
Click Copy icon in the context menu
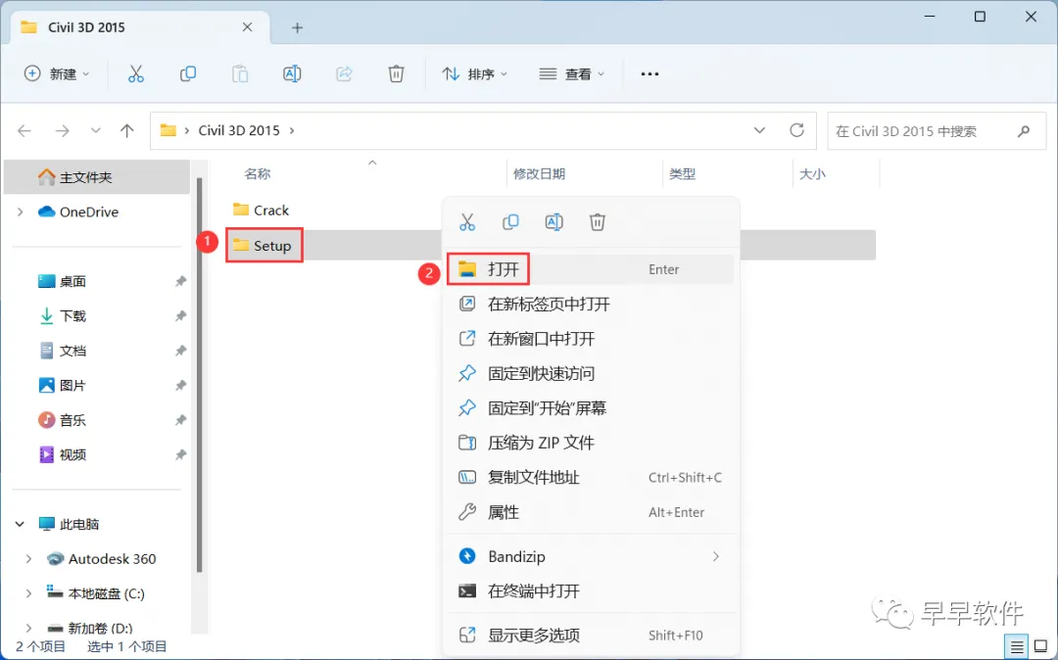510,222
